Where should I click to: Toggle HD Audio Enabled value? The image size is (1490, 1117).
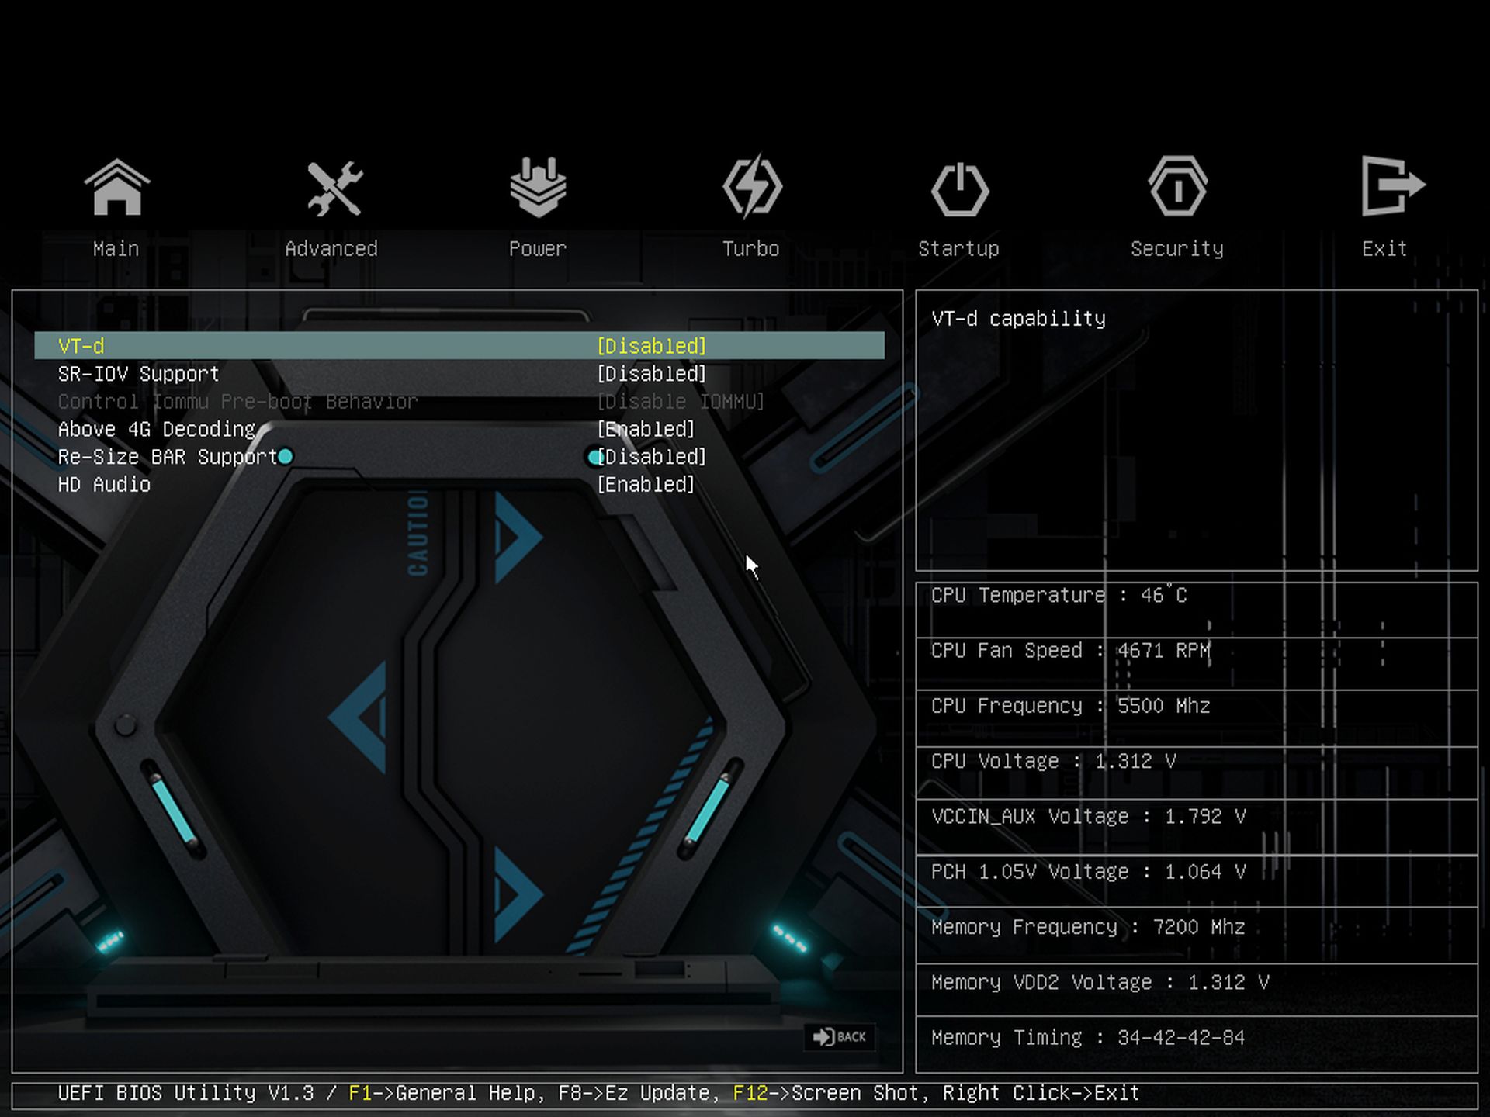pyautogui.click(x=645, y=485)
